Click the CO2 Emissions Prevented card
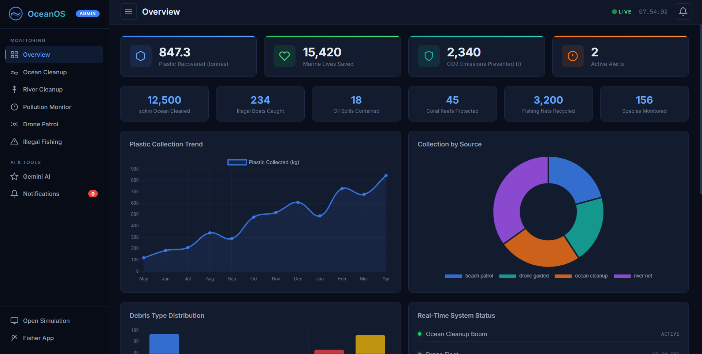702x354 pixels. pos(476,56)
